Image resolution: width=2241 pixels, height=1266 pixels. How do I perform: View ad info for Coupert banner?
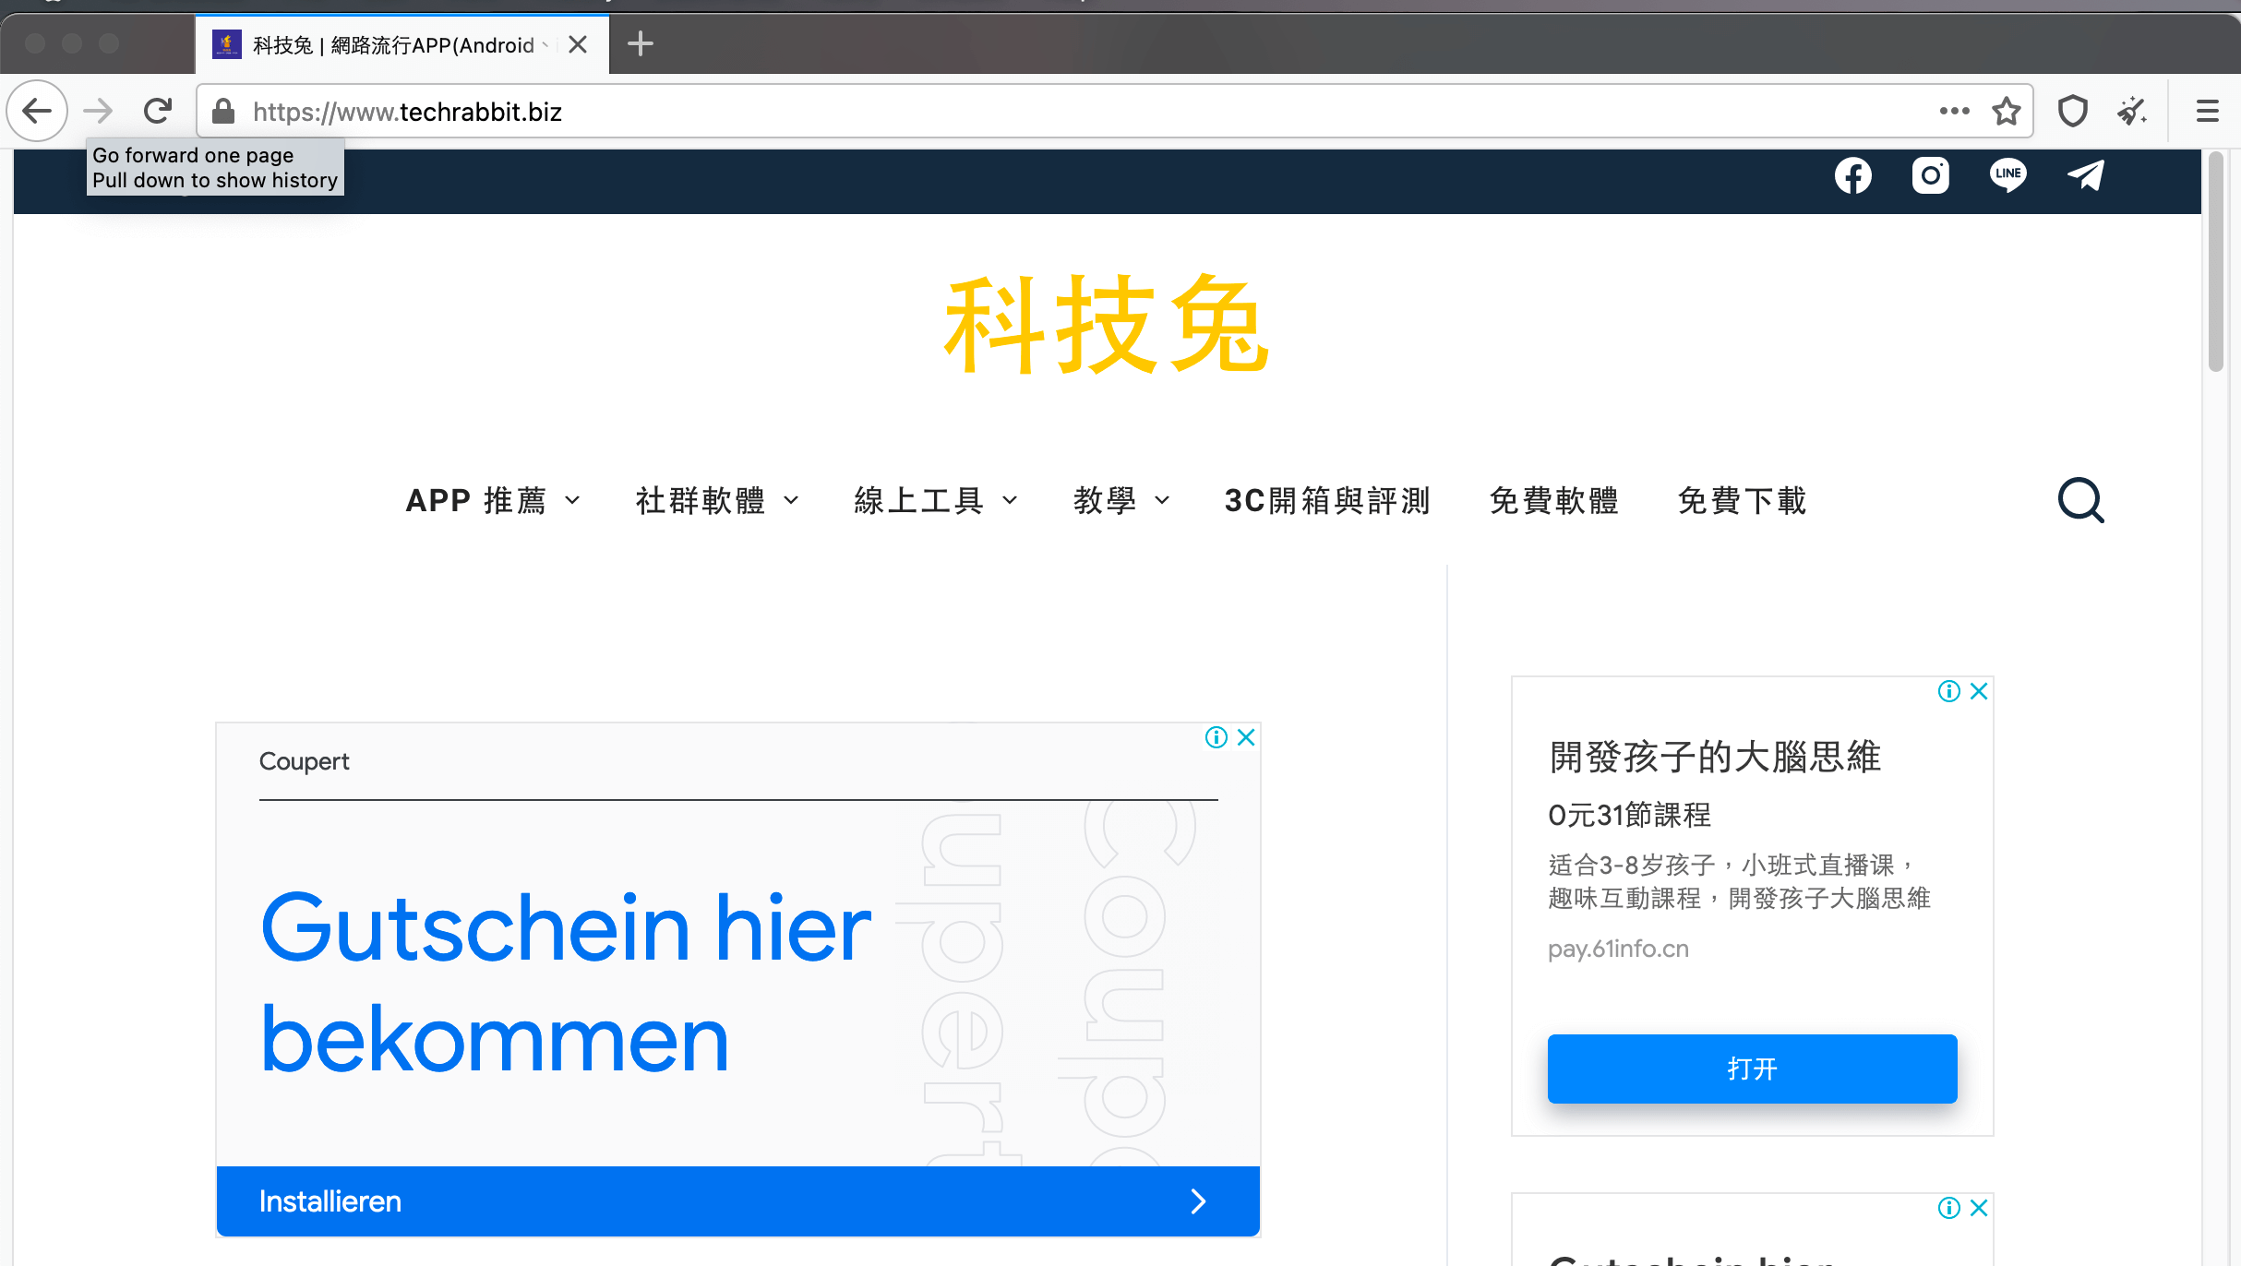coord(1216,737)
